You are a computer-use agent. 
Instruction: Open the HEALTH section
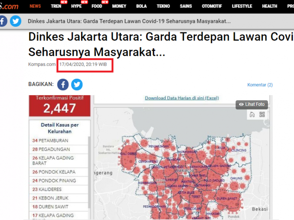click(x=270, y=6)
